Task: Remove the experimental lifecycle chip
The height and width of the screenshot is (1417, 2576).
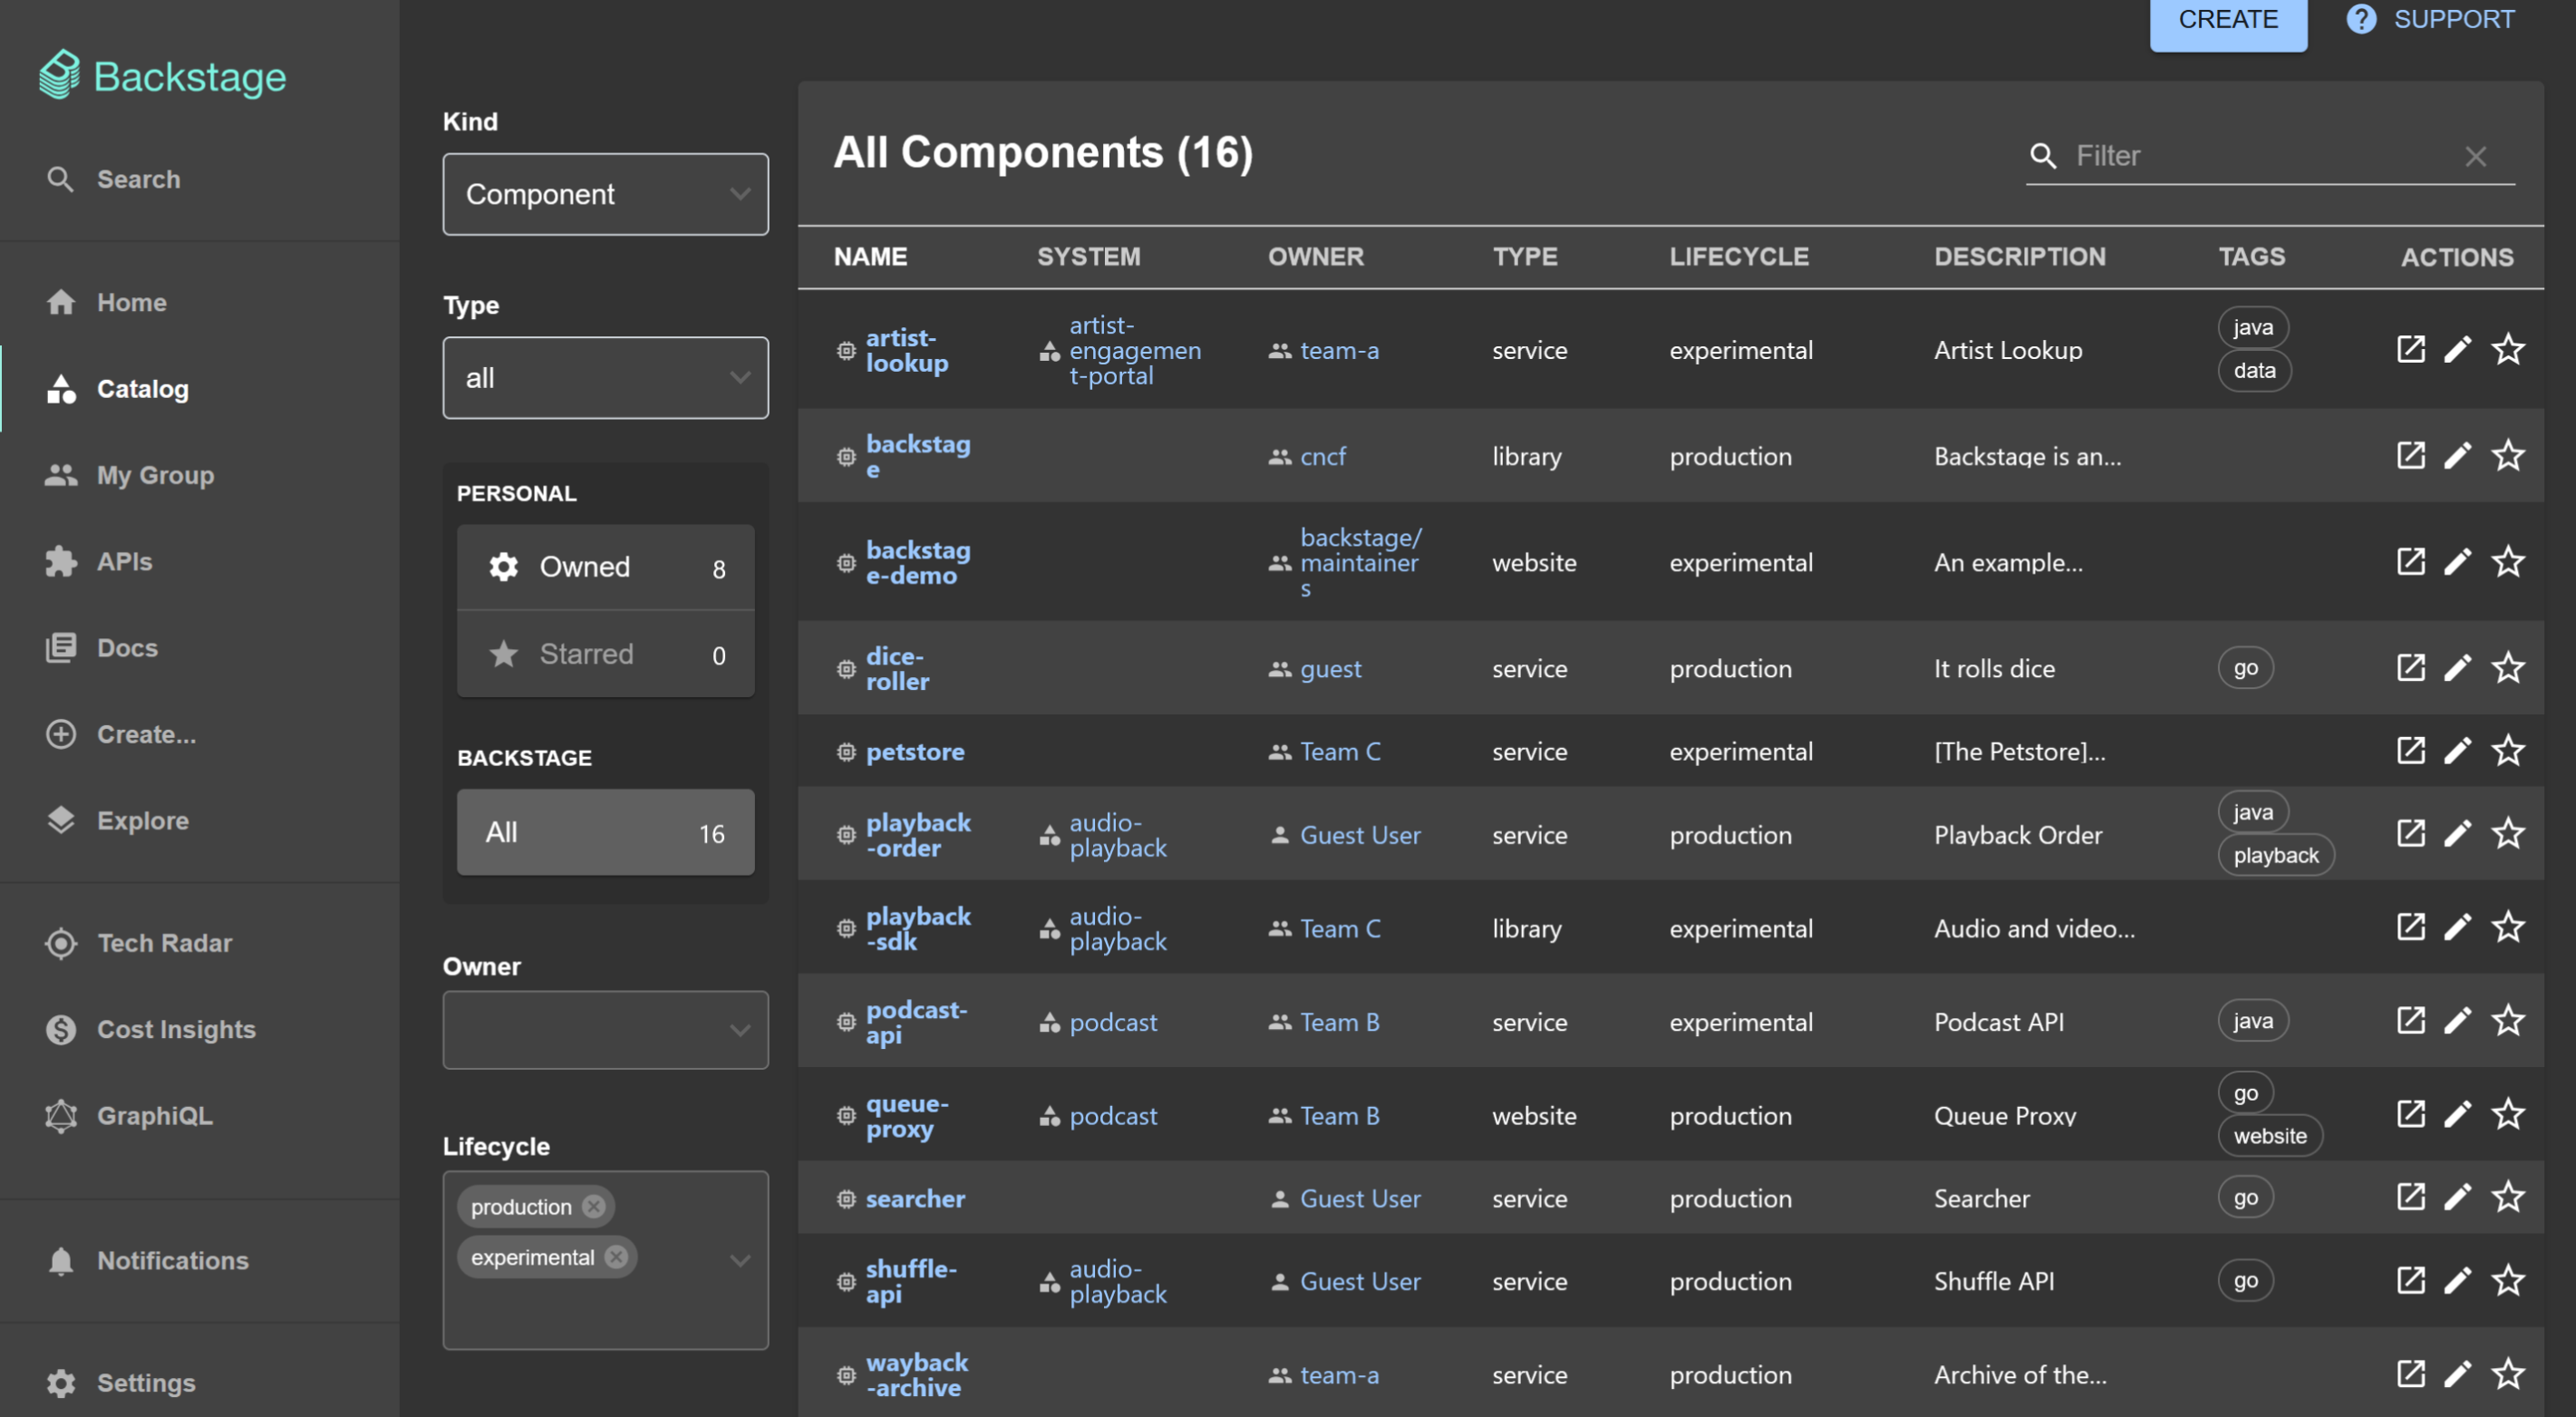Action: (x=617, y=1257)
